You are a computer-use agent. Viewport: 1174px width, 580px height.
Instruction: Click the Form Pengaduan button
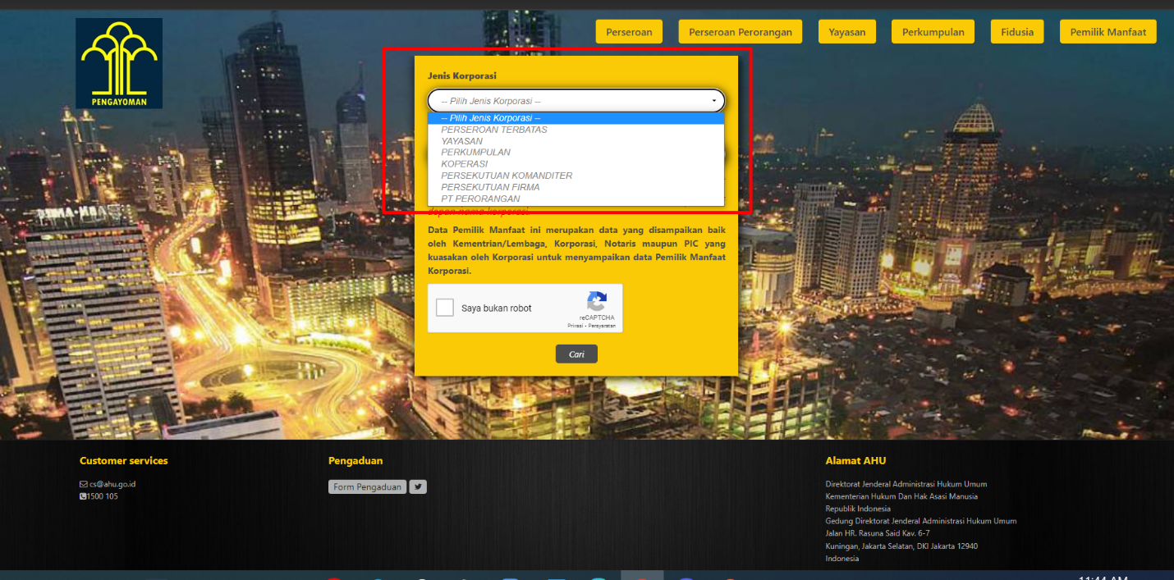coord(367,487)
